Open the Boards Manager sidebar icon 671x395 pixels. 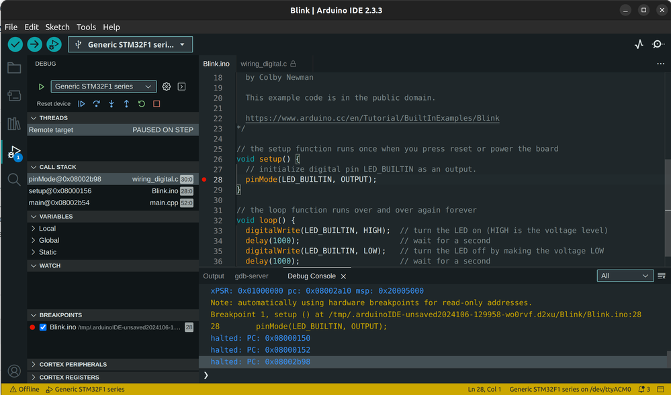(x=14, y=96)
